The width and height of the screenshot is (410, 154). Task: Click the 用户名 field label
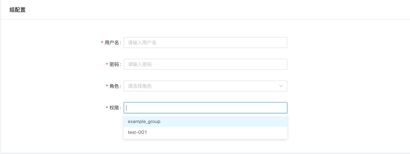point(112,42)
